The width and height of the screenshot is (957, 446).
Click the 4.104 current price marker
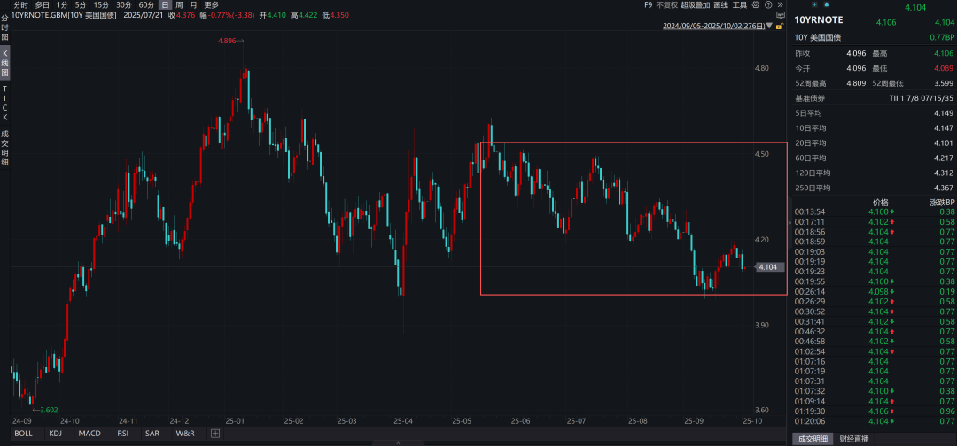769,266
